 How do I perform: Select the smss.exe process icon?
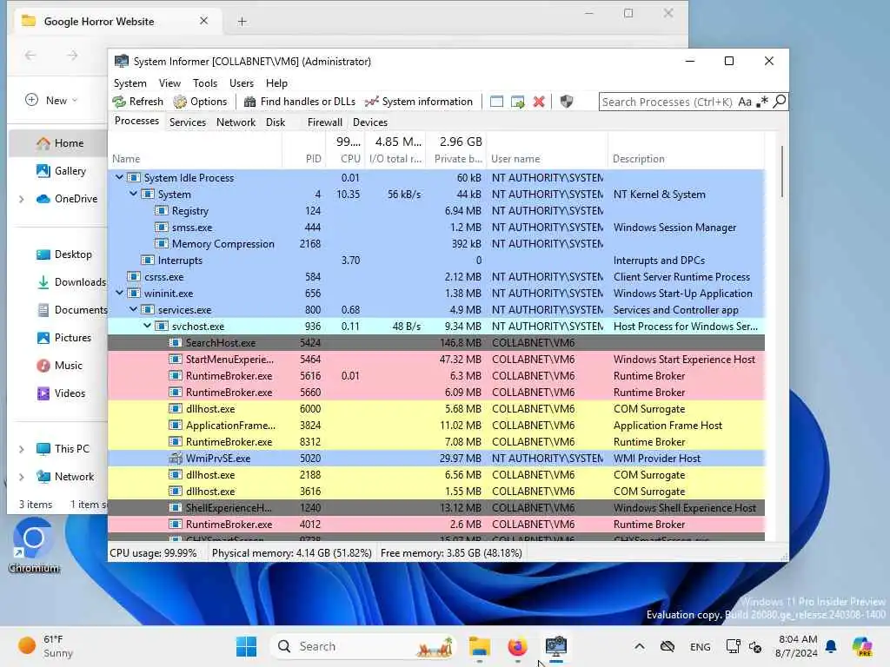[x=162, y=227]
